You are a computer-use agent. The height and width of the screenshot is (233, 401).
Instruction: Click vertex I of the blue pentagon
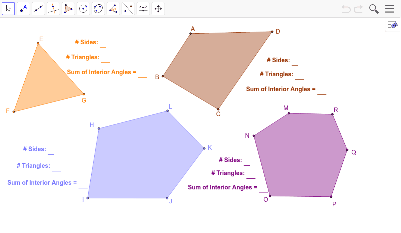(88, 198)
